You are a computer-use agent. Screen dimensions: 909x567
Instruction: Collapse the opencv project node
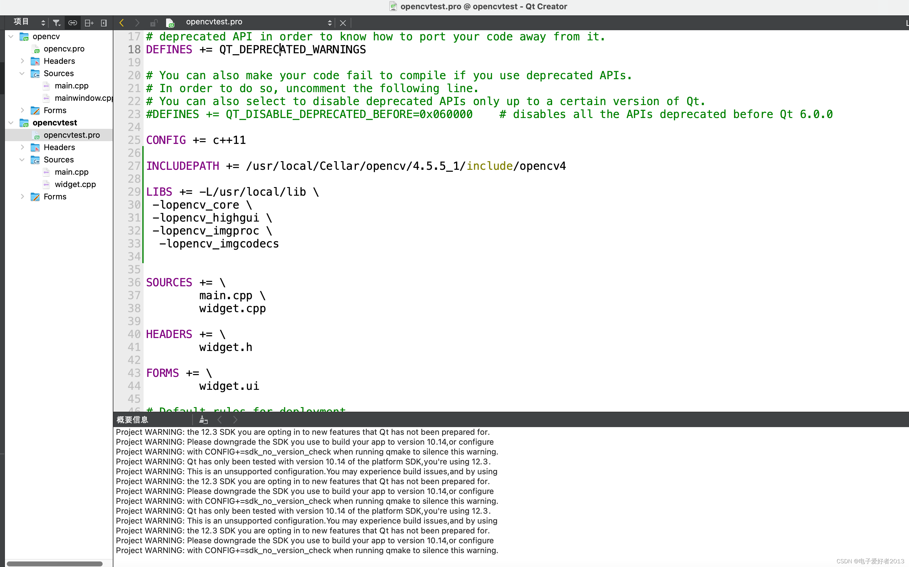(x=11, y=36)
